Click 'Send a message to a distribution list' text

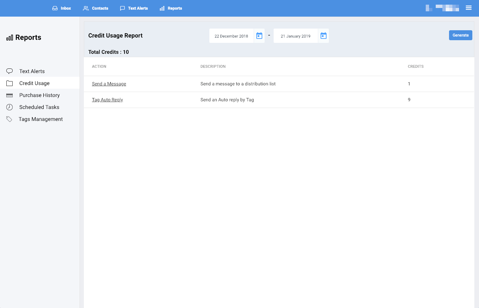point(238,84)
